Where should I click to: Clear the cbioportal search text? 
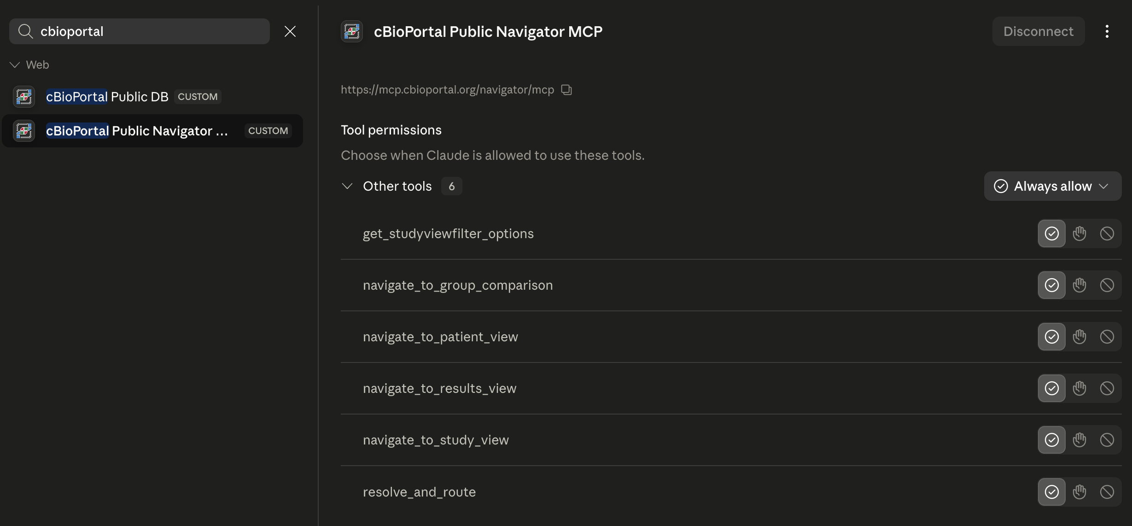pyautogui.click(x=290, y=31)
